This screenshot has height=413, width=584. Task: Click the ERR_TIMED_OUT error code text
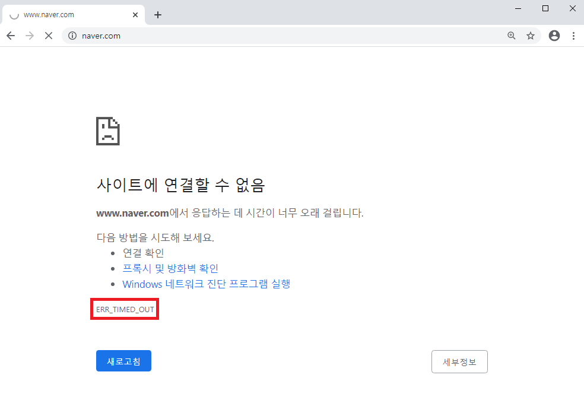coord(125,310)
